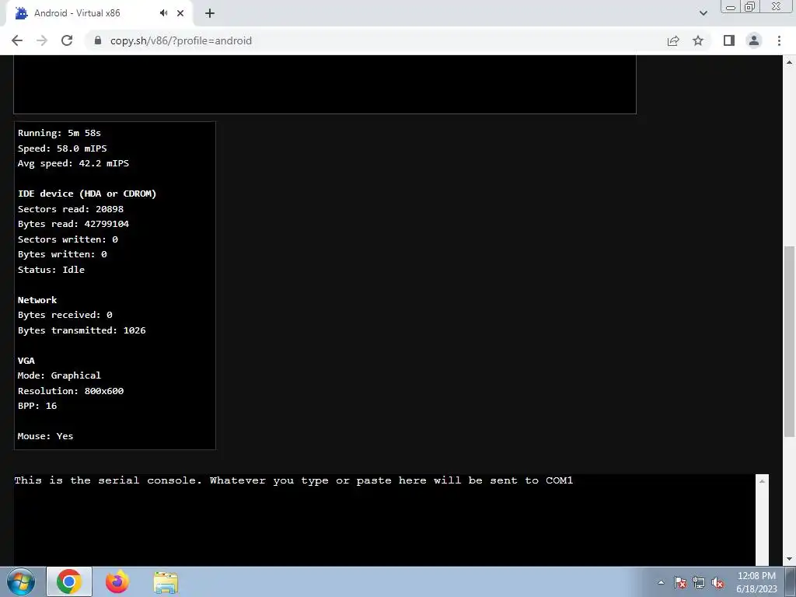Click the share page icon in address bar

pos(673,40)
